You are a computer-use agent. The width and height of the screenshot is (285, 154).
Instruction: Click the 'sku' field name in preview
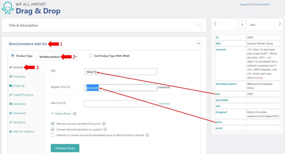218,94
